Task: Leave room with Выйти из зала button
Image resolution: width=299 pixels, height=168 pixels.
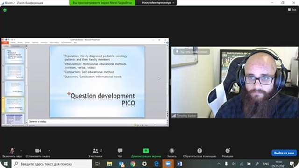Action: point(284,153)
